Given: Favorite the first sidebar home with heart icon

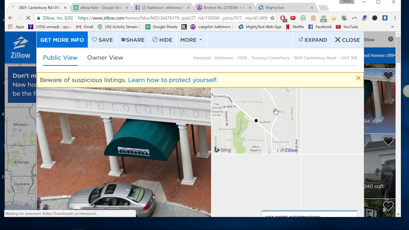Looking at the screenshot, I should coord(388,76).
